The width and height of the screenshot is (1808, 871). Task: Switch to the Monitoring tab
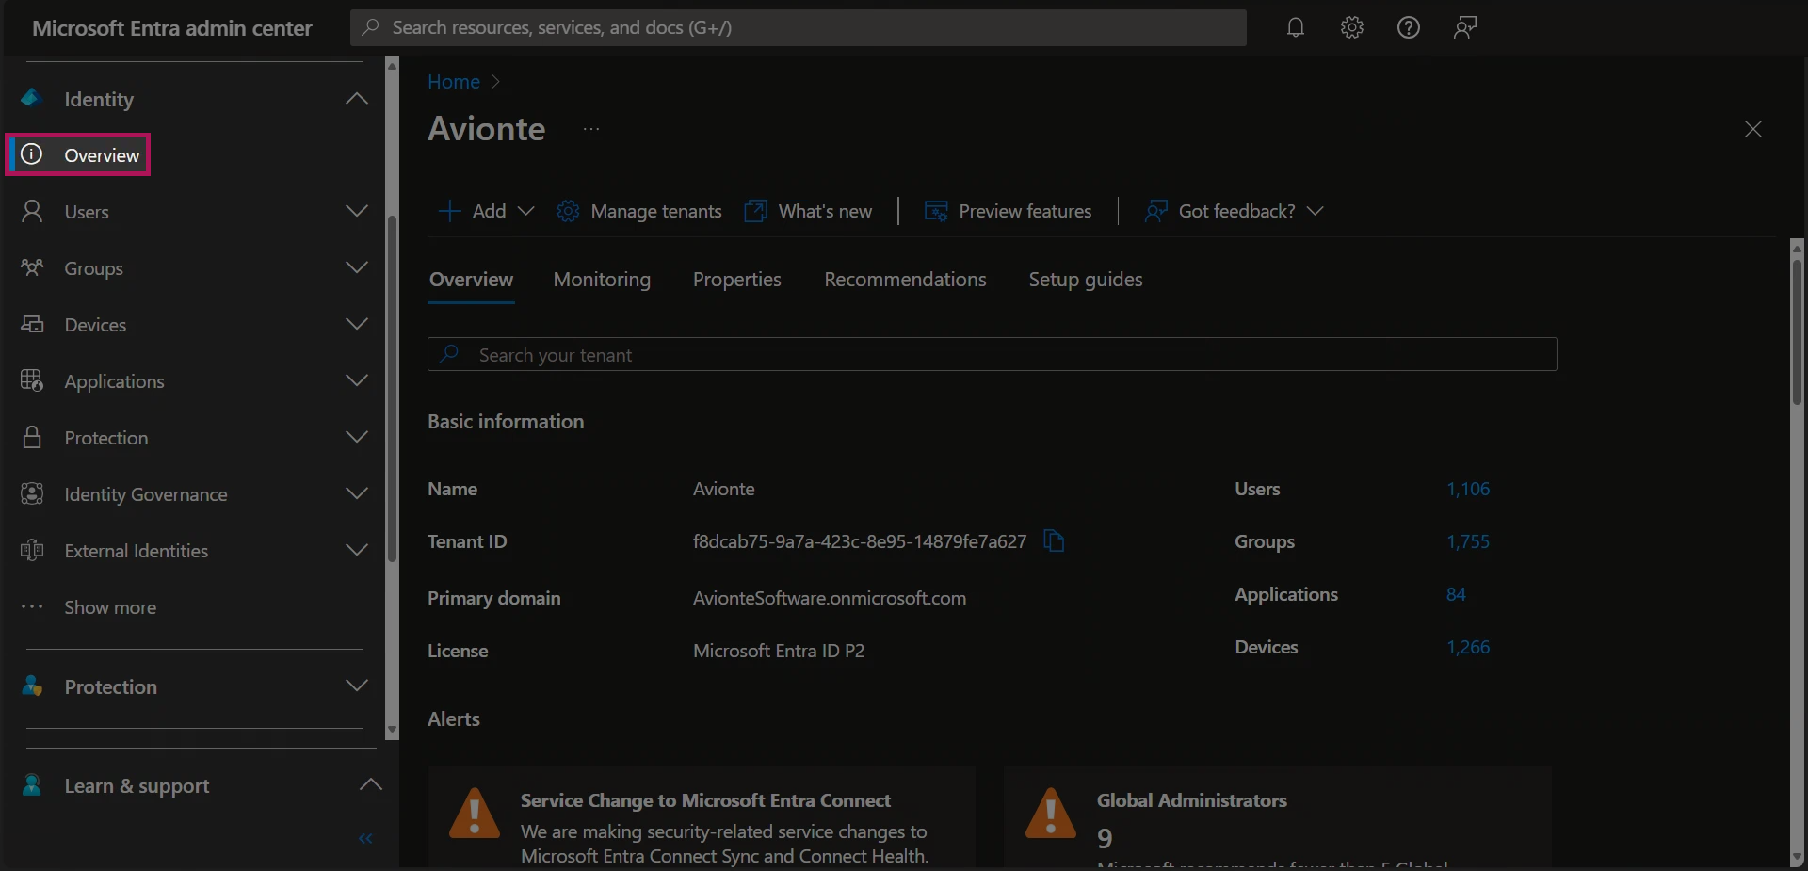(602, 280)
